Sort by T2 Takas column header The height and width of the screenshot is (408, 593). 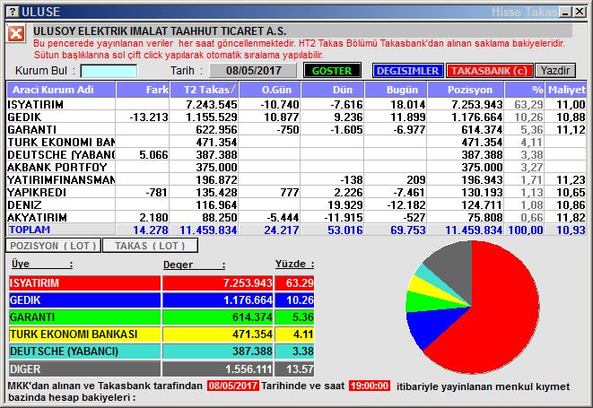[x=205, y=90]
